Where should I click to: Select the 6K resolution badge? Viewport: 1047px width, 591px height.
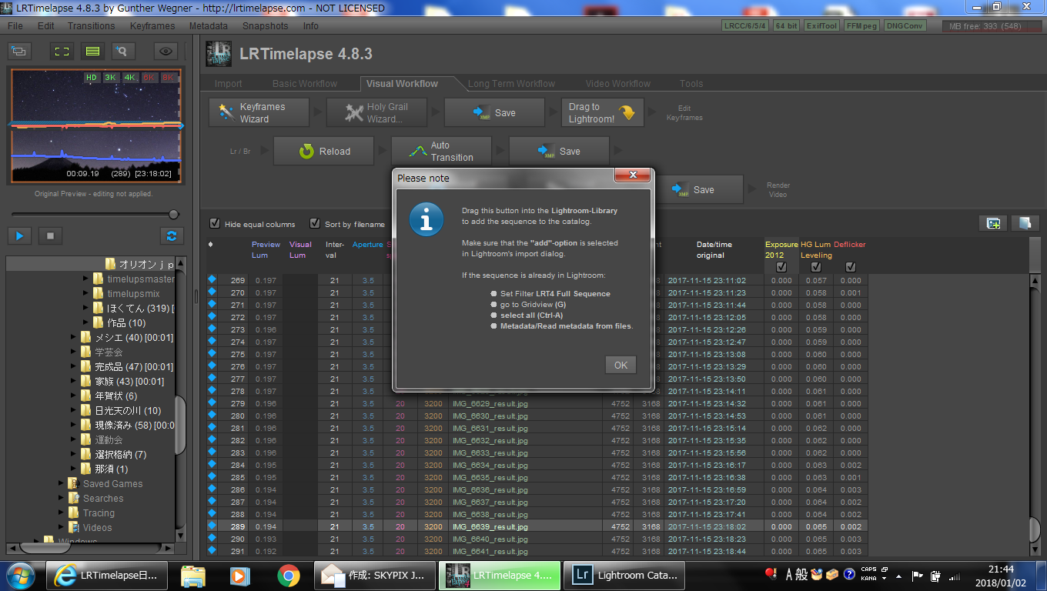(x=149, y=78)
